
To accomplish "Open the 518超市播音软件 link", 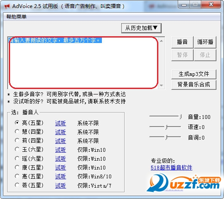I will coord(171,167).
